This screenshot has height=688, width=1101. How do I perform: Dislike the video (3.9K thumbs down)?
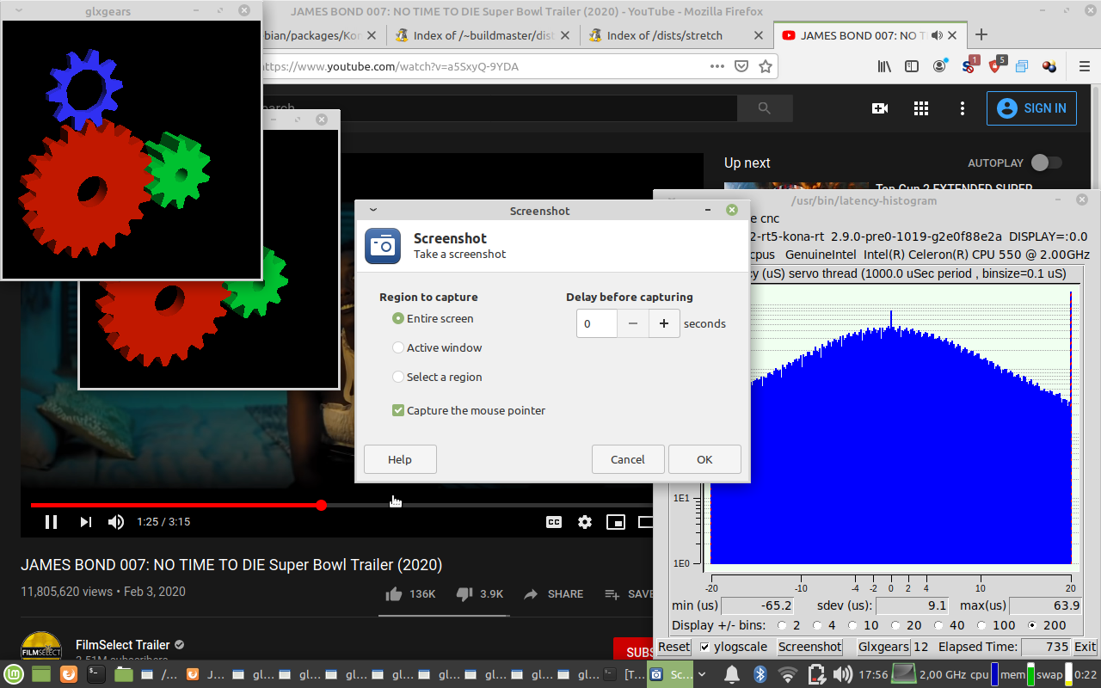[479, 594]
